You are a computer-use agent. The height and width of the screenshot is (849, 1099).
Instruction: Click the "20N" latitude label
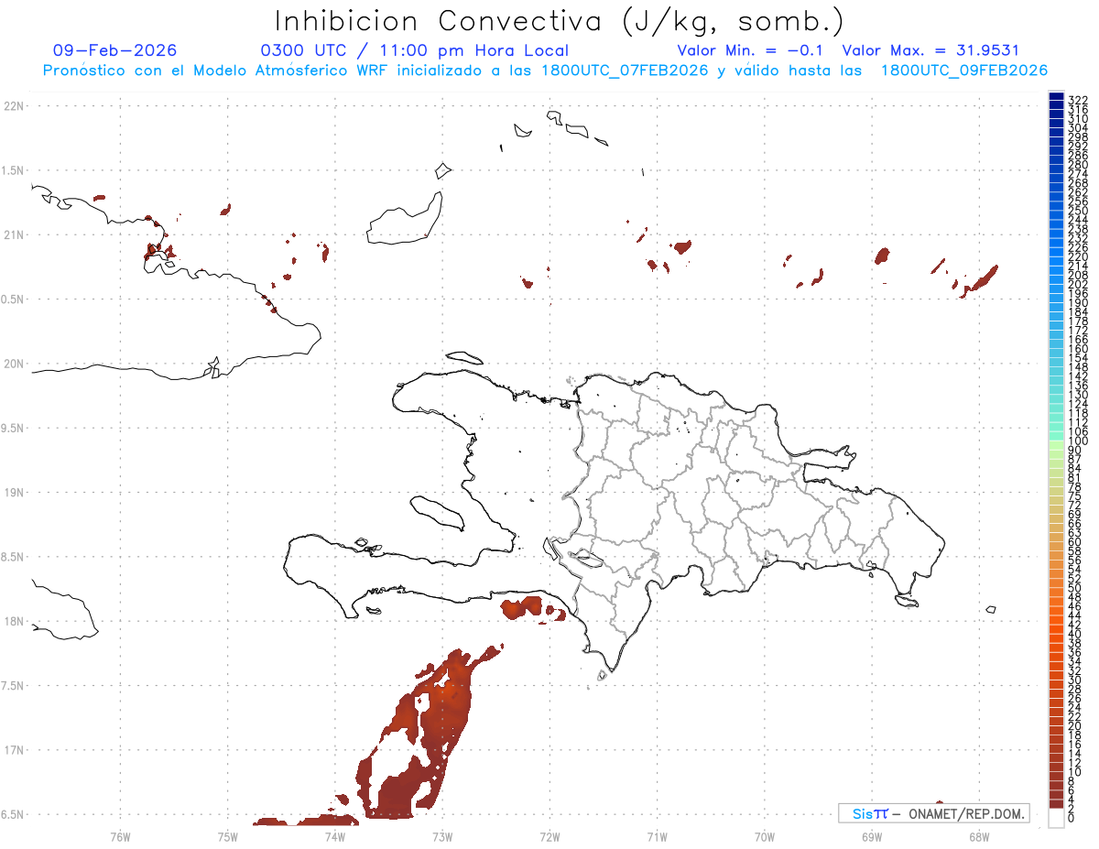[14, 364]
